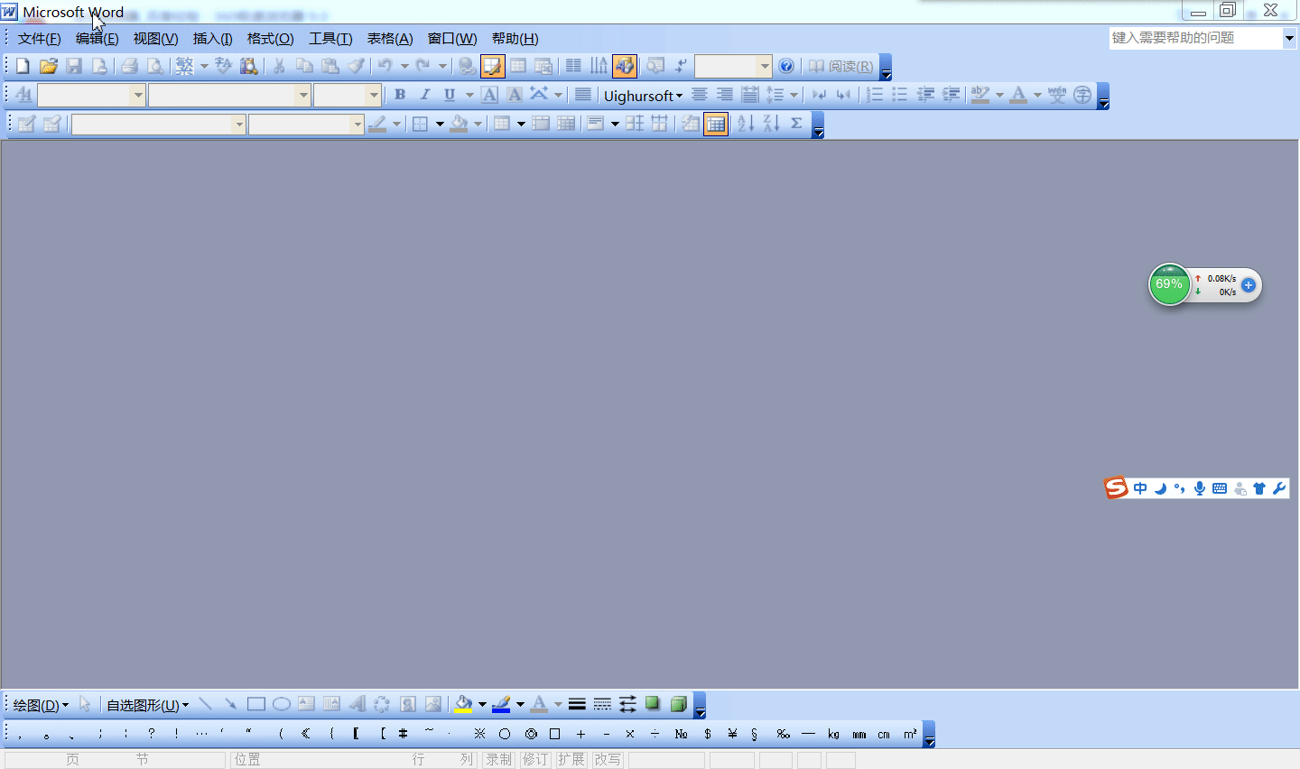Image resolution: width=1300 pixels, height=769 pixels.
Task: Open the 绘图(D) Draw dropdown menu
Action: tap(41, 705)
